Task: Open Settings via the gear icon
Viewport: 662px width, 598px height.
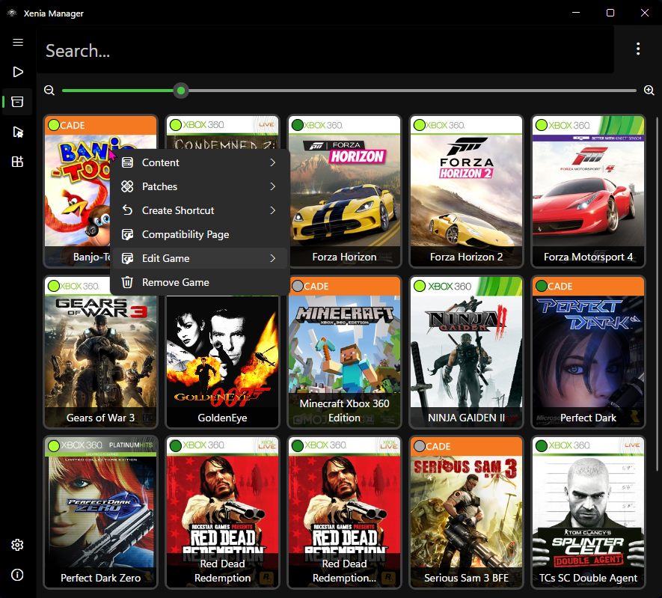Action: coord(17,545)
